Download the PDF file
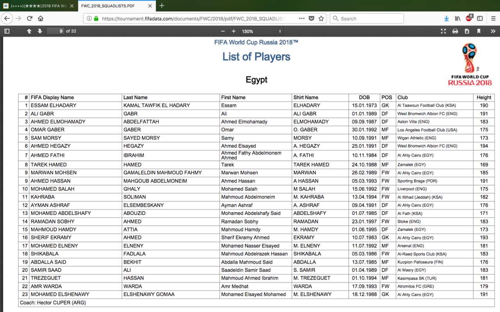The height and width of the screenshot is (312, 500). [x=467, y=31]
